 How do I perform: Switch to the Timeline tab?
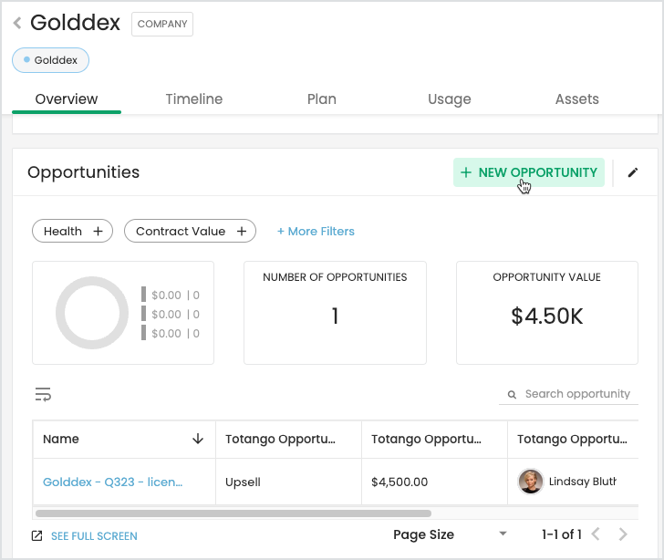point(194,99)
